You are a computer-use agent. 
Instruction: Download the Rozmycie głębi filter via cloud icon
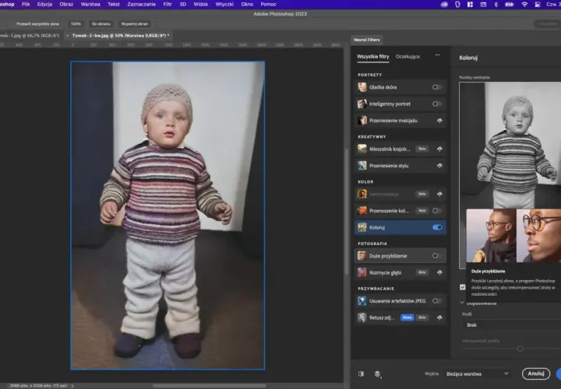click(439, 272)
